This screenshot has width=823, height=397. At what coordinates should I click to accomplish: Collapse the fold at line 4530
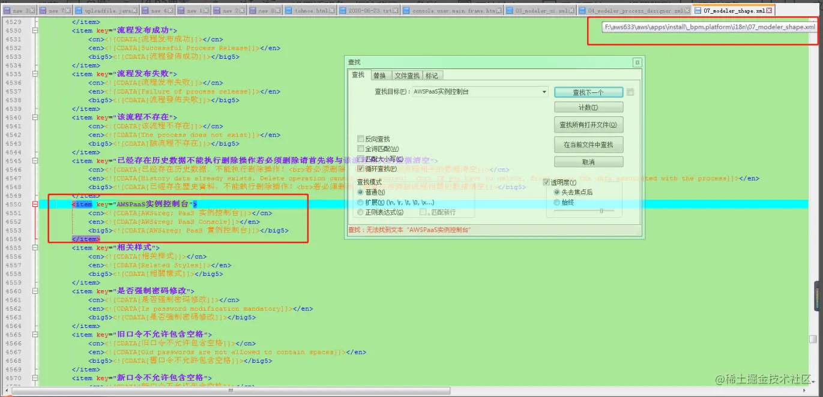tap(35, 30)
